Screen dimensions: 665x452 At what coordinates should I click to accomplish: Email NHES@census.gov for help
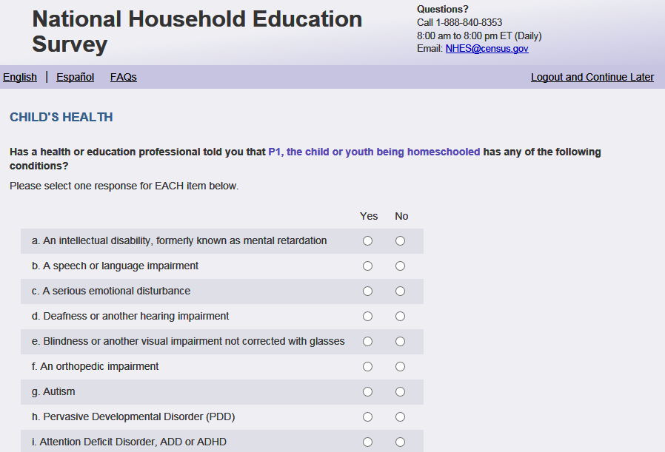487,49
